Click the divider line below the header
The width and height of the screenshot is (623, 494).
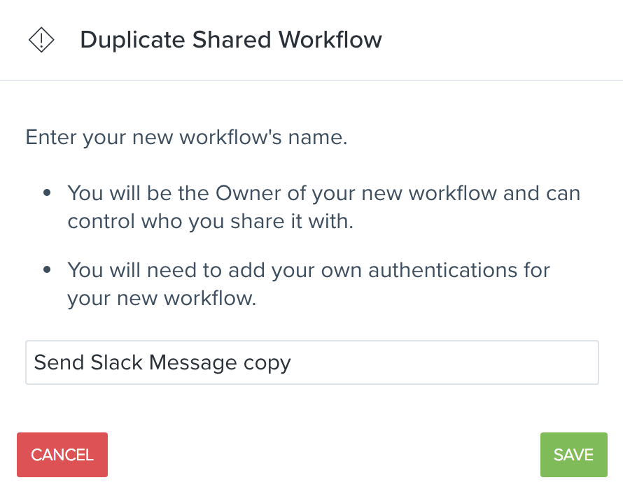[x=311, y=80]
